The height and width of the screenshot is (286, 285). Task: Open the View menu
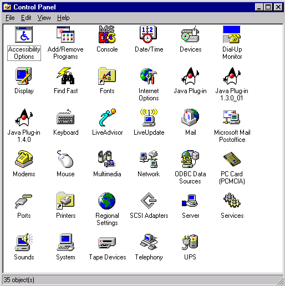click(44, 18)
